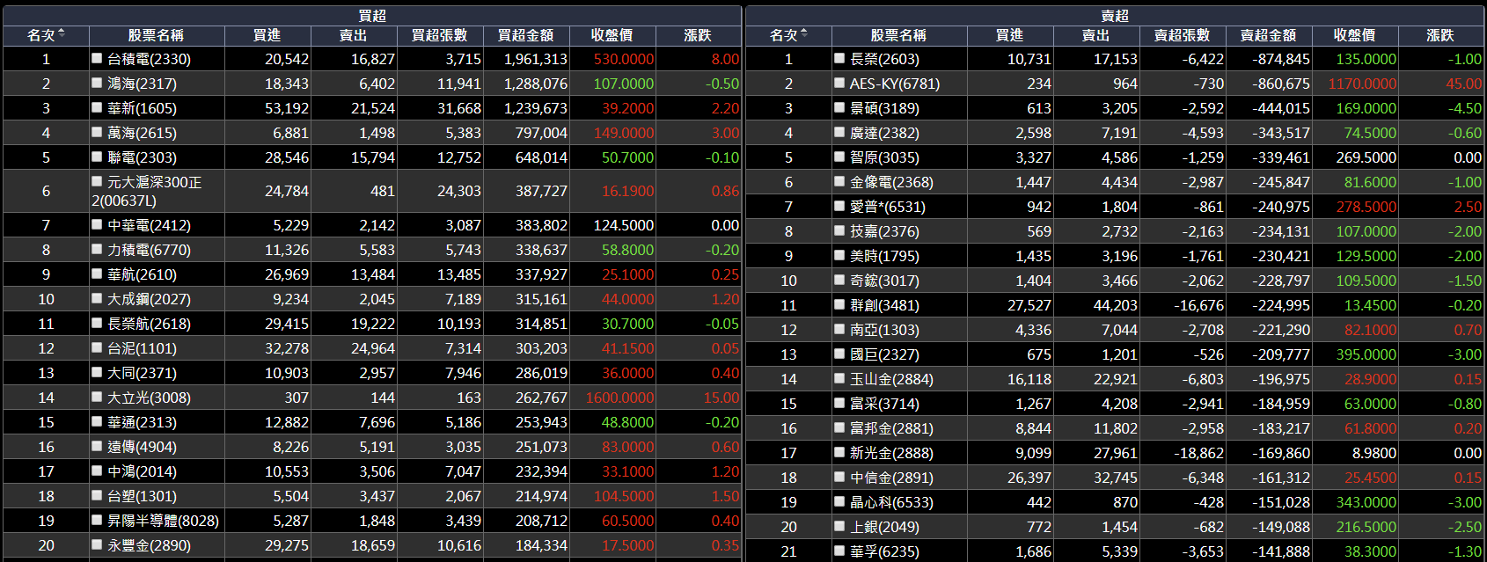This screenshot has width=1487, height=562.
Task: Click 買超張數 column header
Action: [439, 35]
